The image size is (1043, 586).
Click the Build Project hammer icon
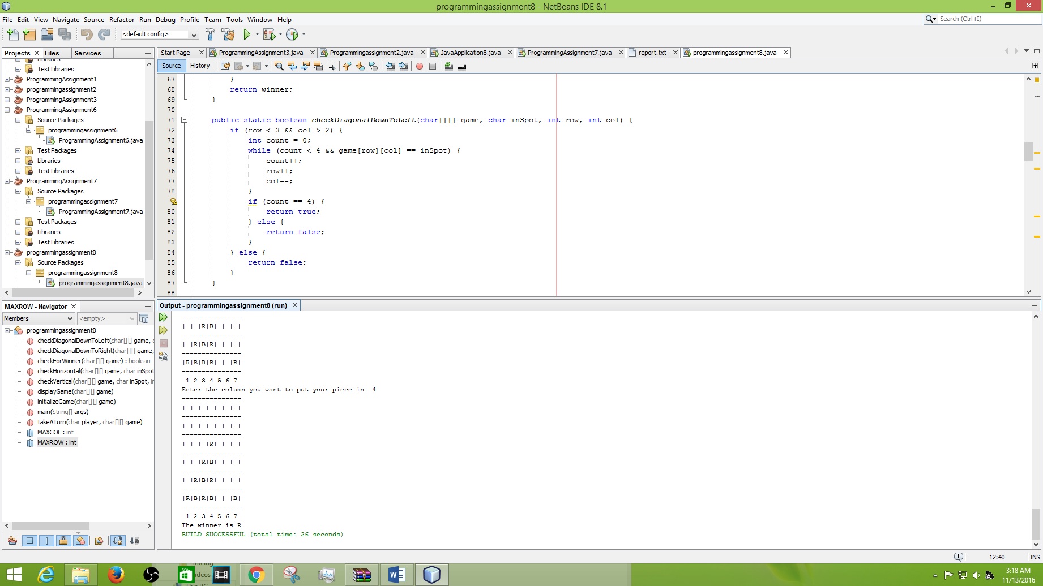[x=210, y=35]
